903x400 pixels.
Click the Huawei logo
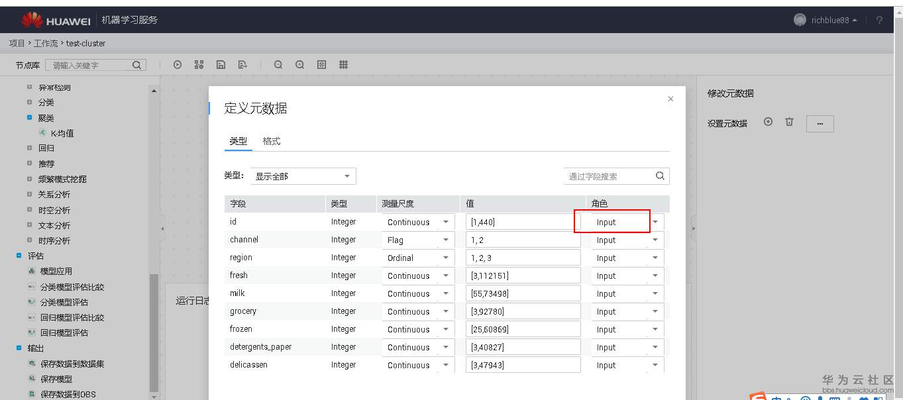coord(56,21)
